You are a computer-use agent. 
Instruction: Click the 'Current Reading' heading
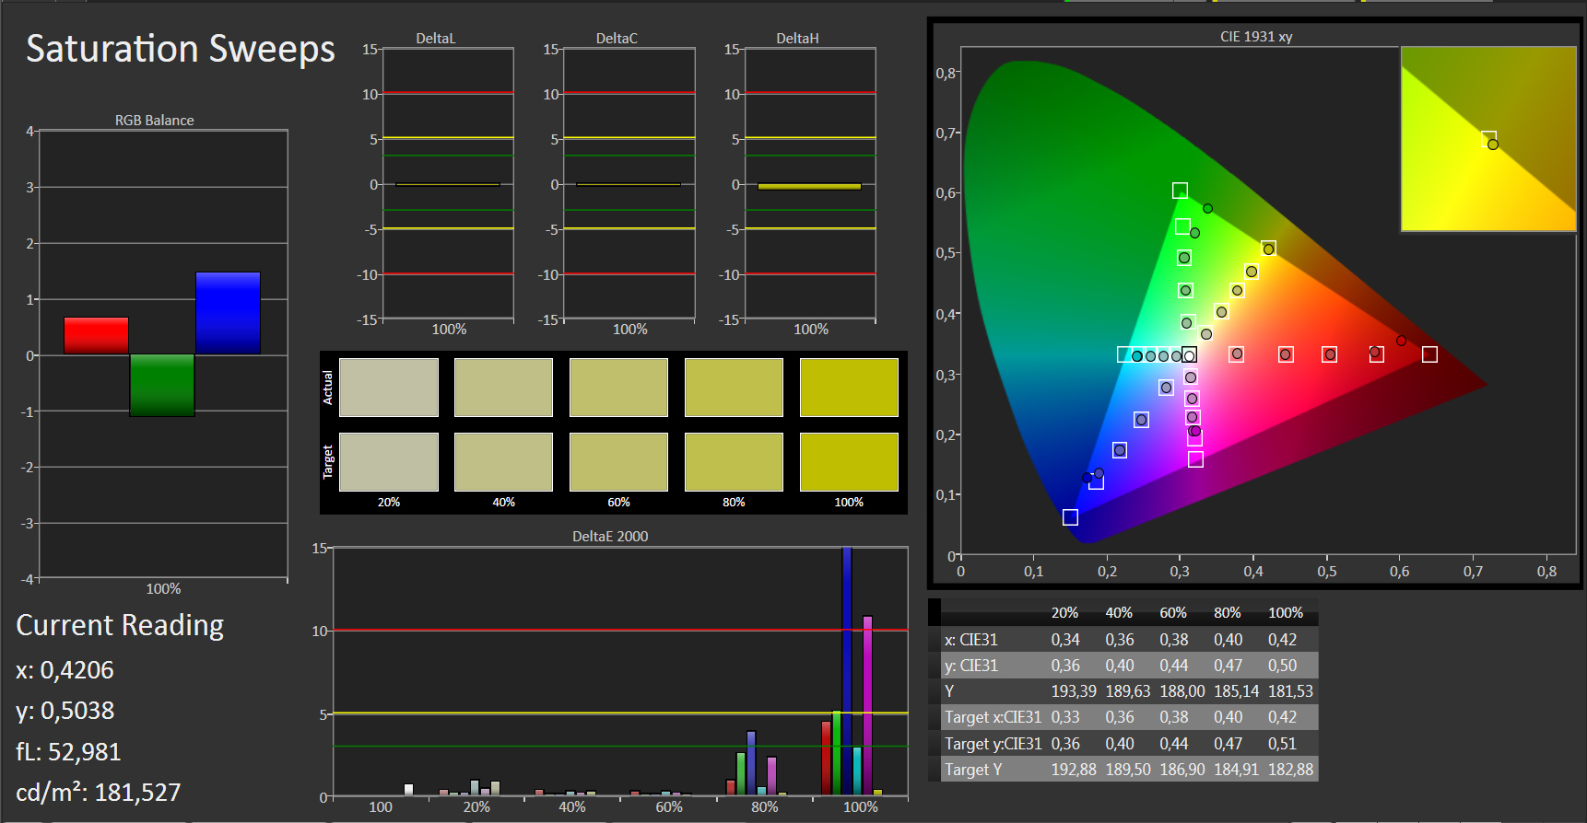[120, 625]
